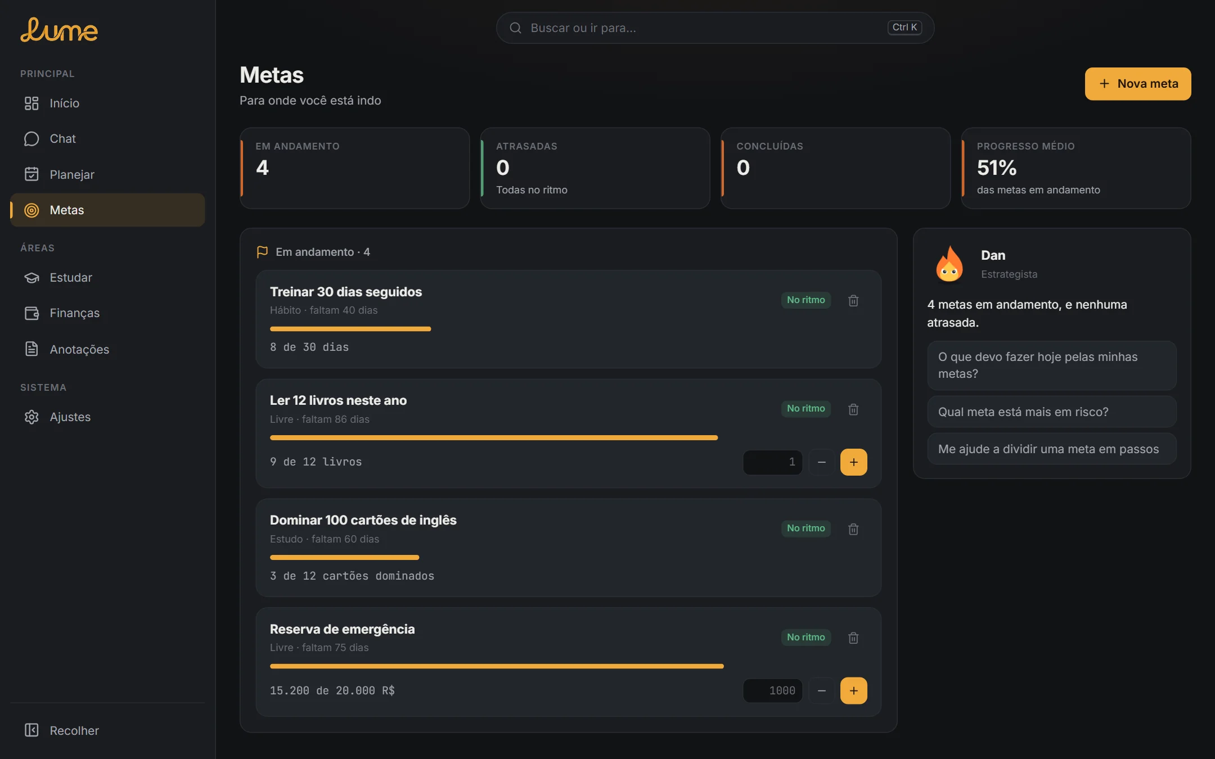Click Dan's flame avatar
This screenshot has width=1215, height=759.
(949, 264)
